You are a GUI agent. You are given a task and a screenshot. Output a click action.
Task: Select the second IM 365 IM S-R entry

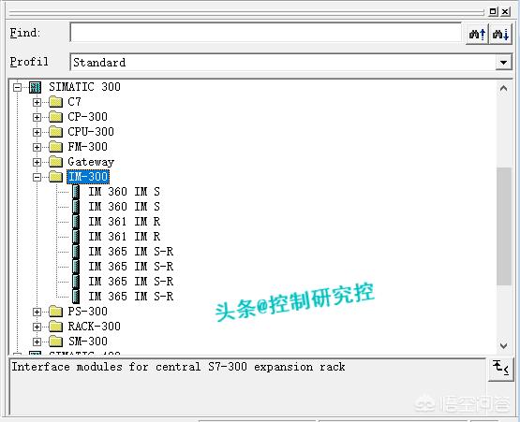pyautogui.click(x=130, y=267)
